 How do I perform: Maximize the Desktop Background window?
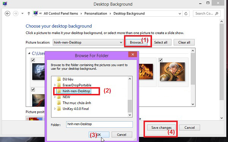click(208, 3)
